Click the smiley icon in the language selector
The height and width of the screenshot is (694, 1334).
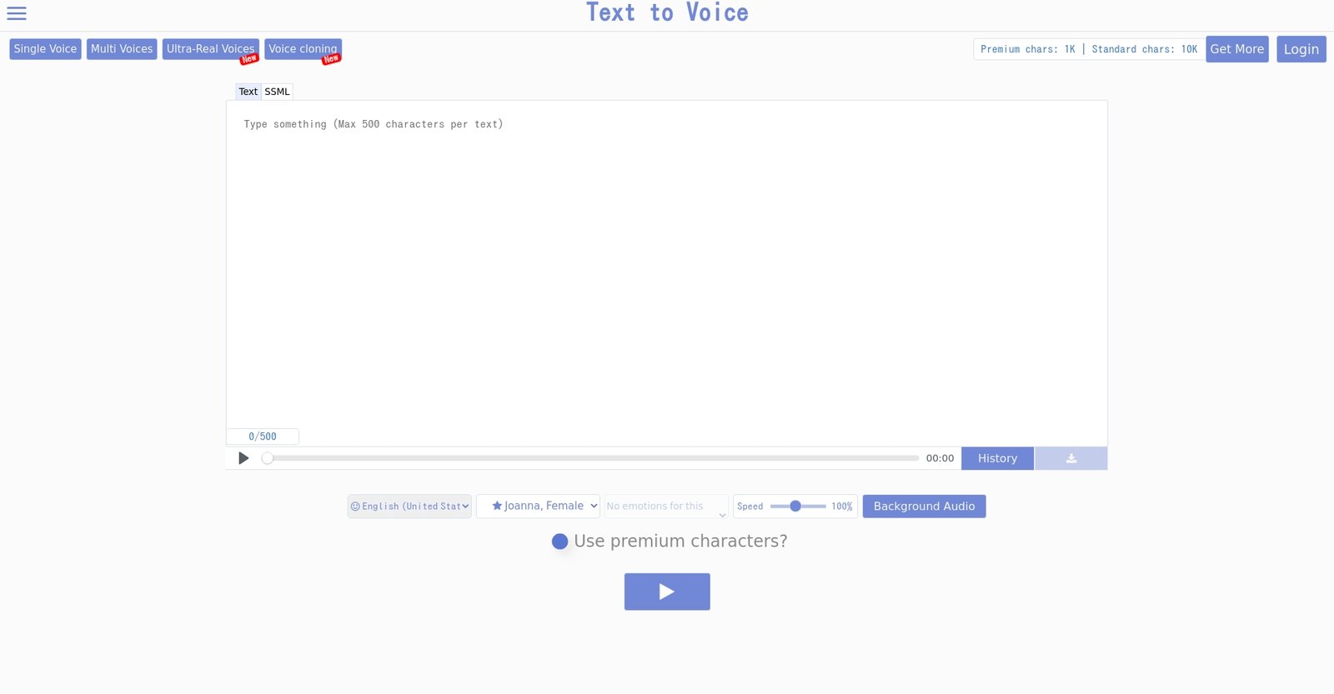[x=356, y=506]
